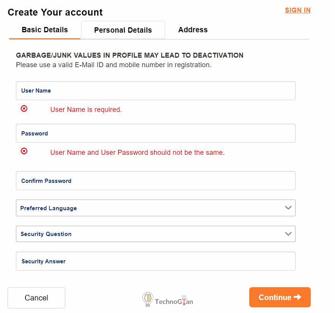Select the Basic Details tab
This screenshot has width=335, height=313.
pyautogui.click(x=45, y=30)
